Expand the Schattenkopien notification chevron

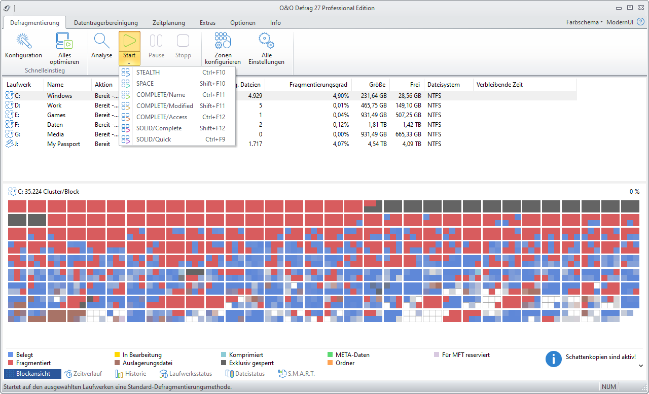coord(641,365)
